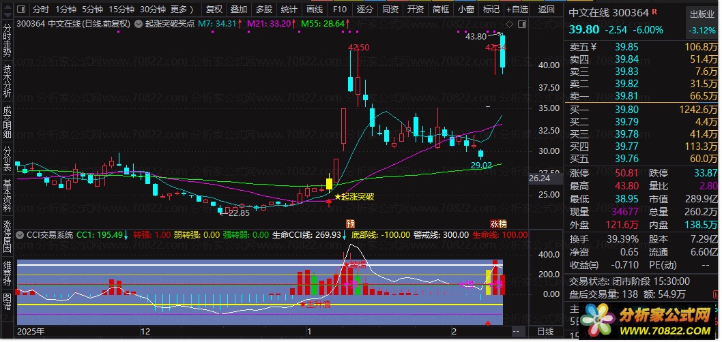Viewport: 722px width, 342px height.
Task: Click the 标记 mark button
Action: 491,9
